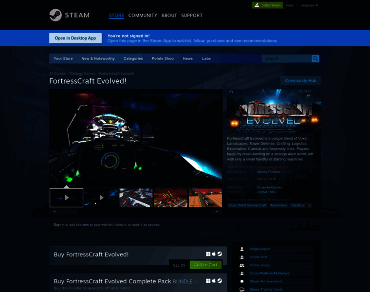Click the Strategy Games breadcrumb

coord(82,73)
